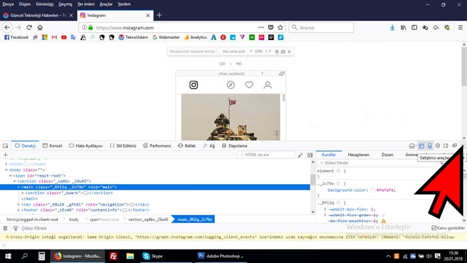The image size is (467, 263).
Task: Open devtools settings gear icon
Action: pyautogui.click(x=438, y=146)
